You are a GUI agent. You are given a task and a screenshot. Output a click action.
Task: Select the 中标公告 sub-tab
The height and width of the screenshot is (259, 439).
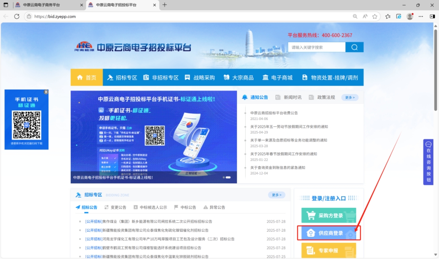185,207
